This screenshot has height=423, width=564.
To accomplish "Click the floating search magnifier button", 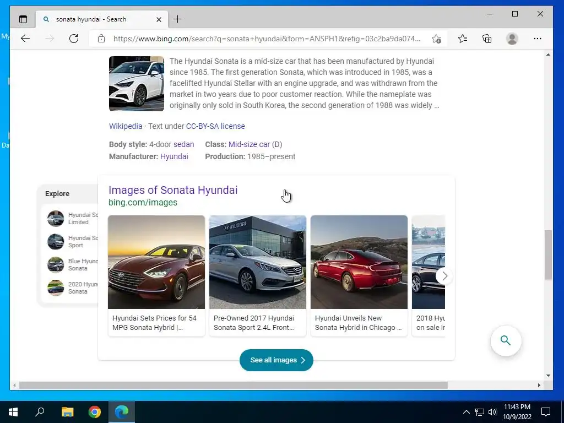I will tap(506, 340).
